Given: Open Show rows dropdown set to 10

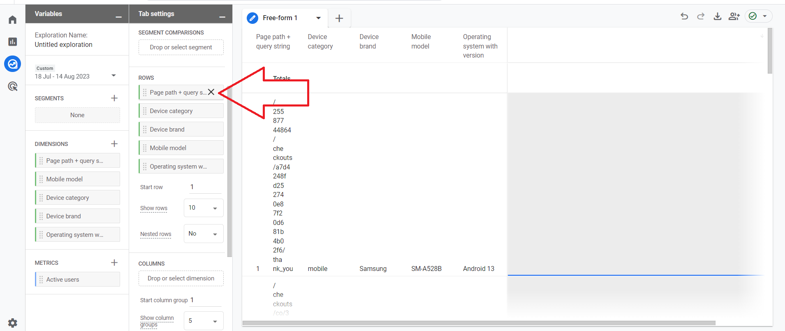Looking at the screenshot, I should click(x=204, y=208).
